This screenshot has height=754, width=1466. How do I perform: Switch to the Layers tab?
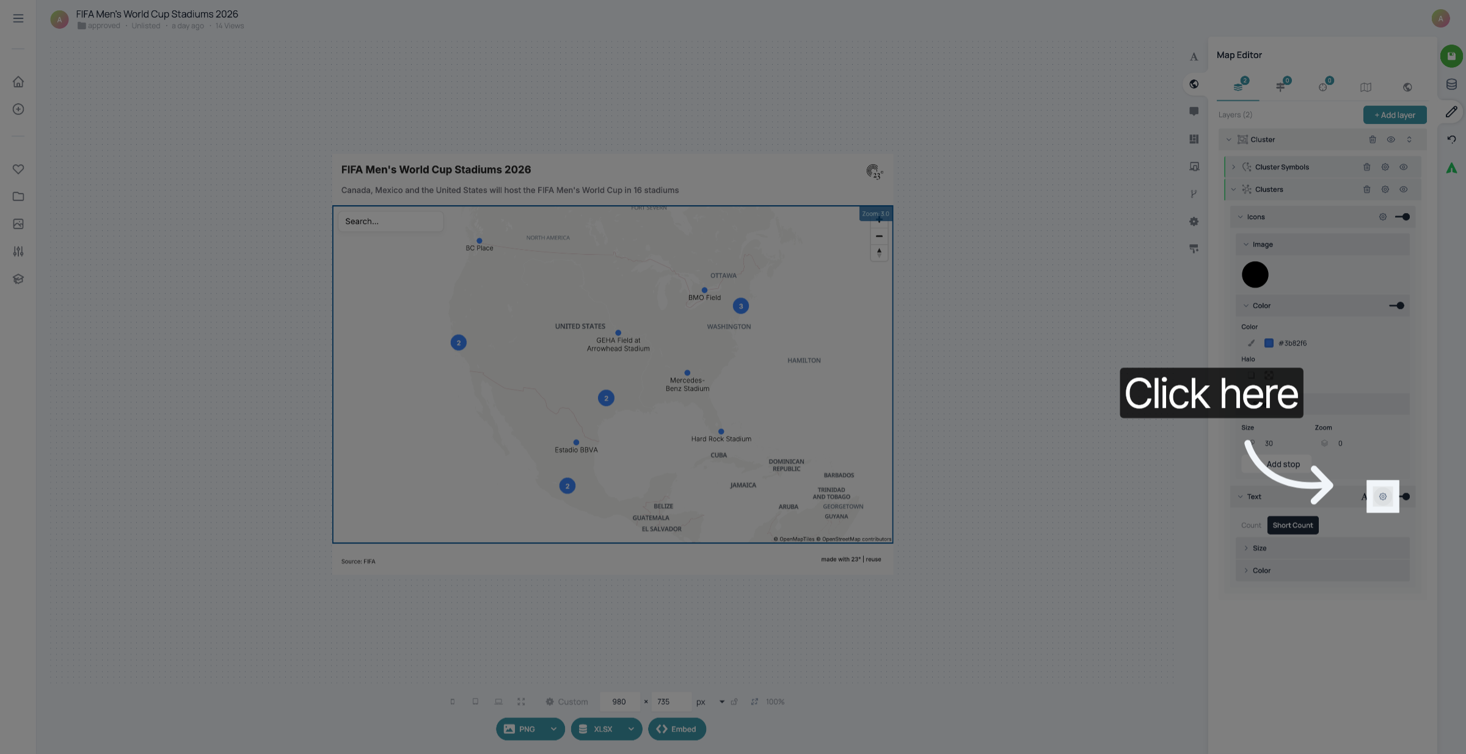(x=1239, y=87)
